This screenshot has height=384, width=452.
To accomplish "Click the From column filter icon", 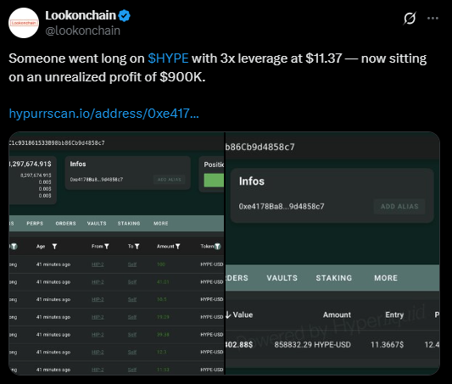I will pyautogui.click(x=107, y=247).
